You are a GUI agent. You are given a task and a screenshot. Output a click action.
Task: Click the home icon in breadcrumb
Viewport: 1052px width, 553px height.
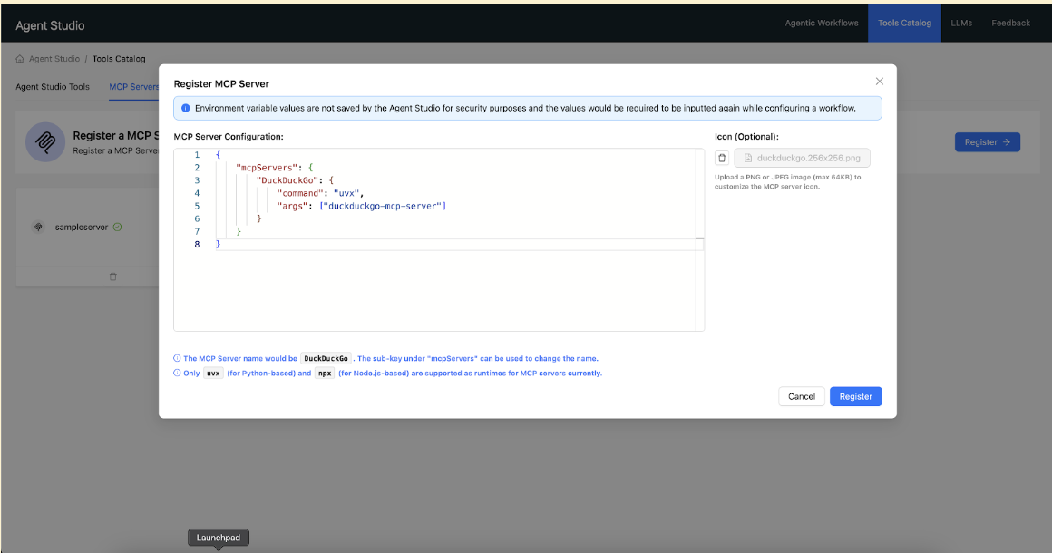[x=20, y=59]
